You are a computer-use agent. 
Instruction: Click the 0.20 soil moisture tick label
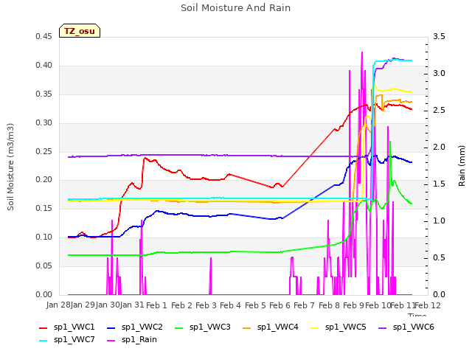(44, 180)
